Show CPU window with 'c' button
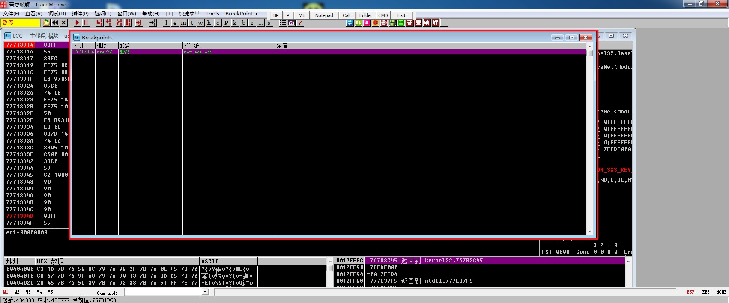 218,23
